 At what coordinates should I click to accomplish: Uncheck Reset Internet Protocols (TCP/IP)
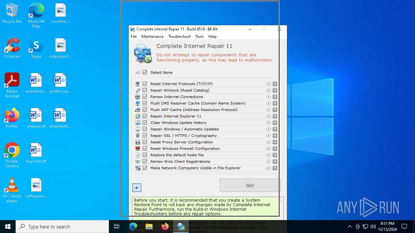coord(145,84)
